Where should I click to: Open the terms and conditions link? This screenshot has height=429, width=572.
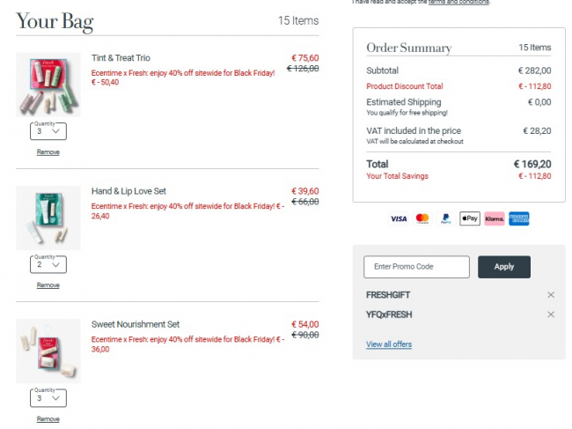[458, 3]
